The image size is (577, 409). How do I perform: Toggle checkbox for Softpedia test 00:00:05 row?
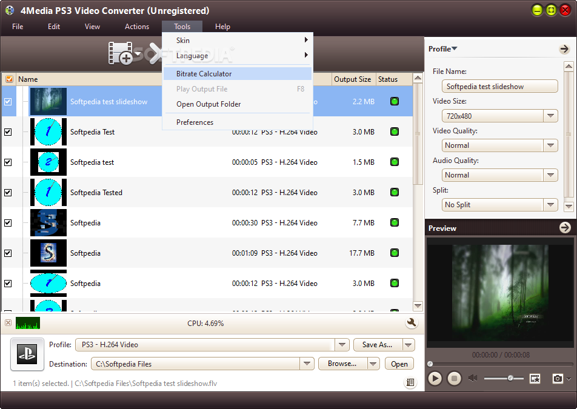pos(8,162)
